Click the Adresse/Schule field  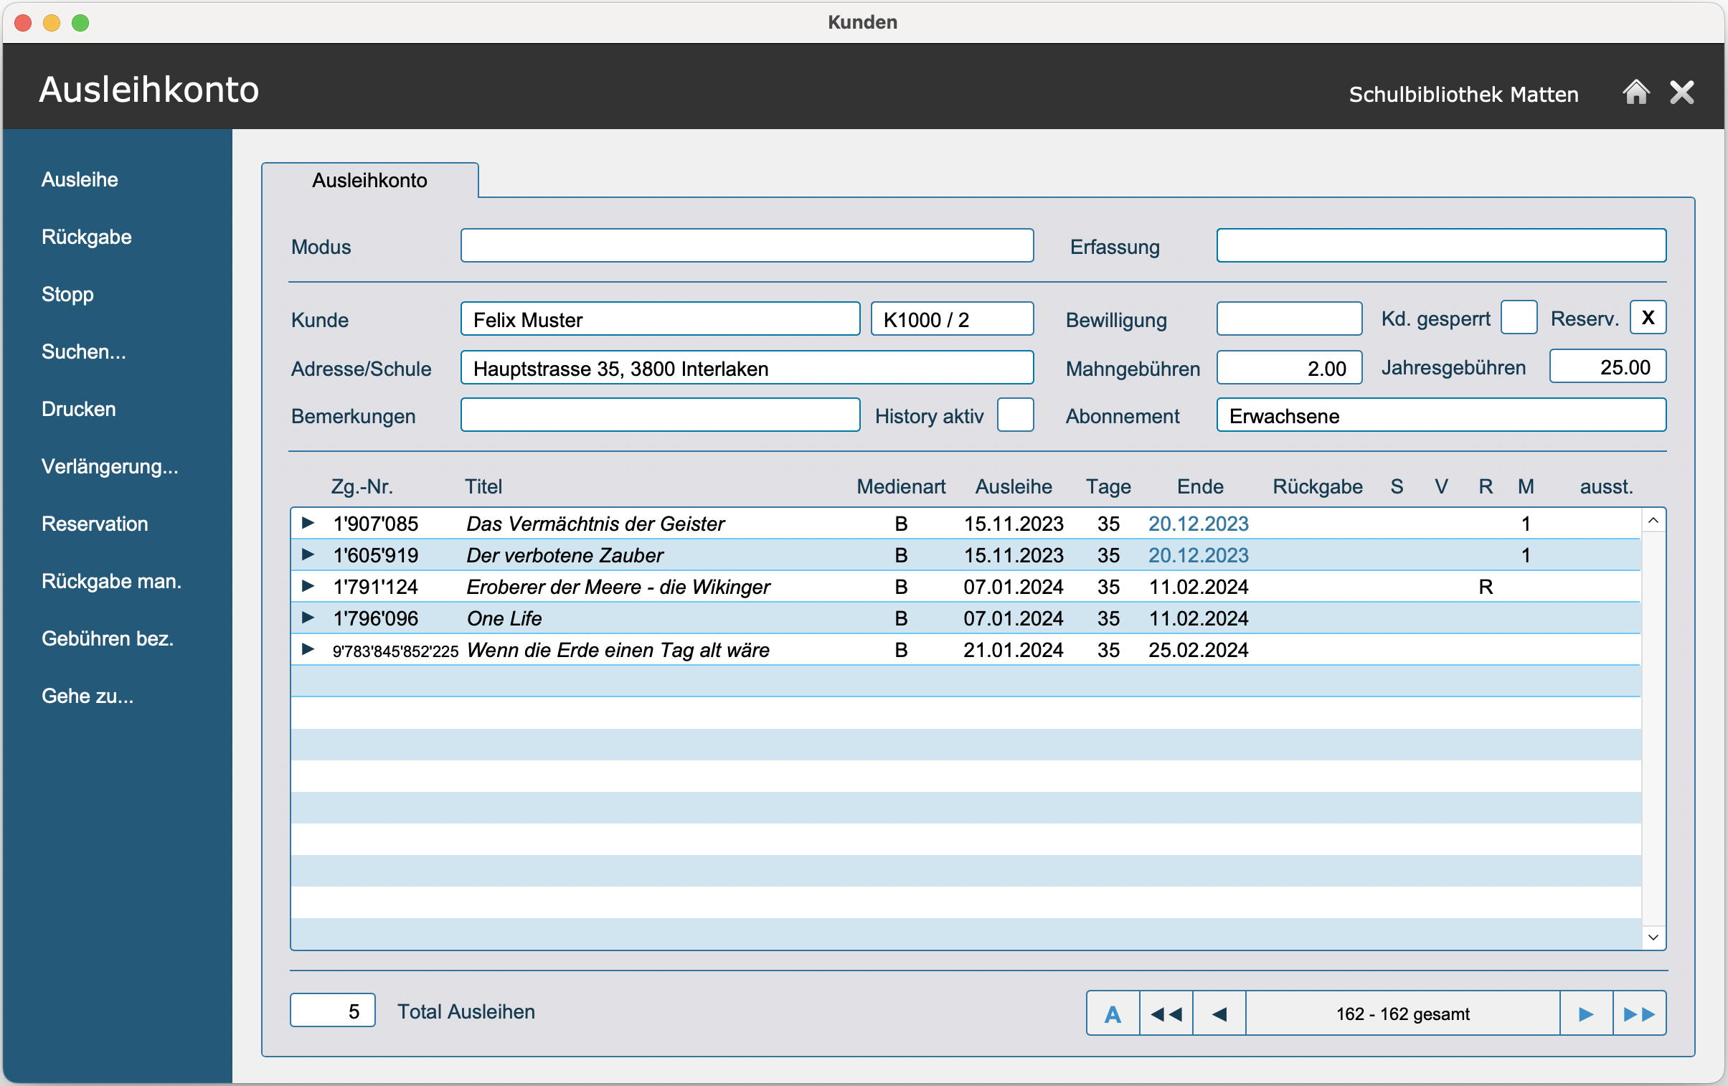point(746,367)
